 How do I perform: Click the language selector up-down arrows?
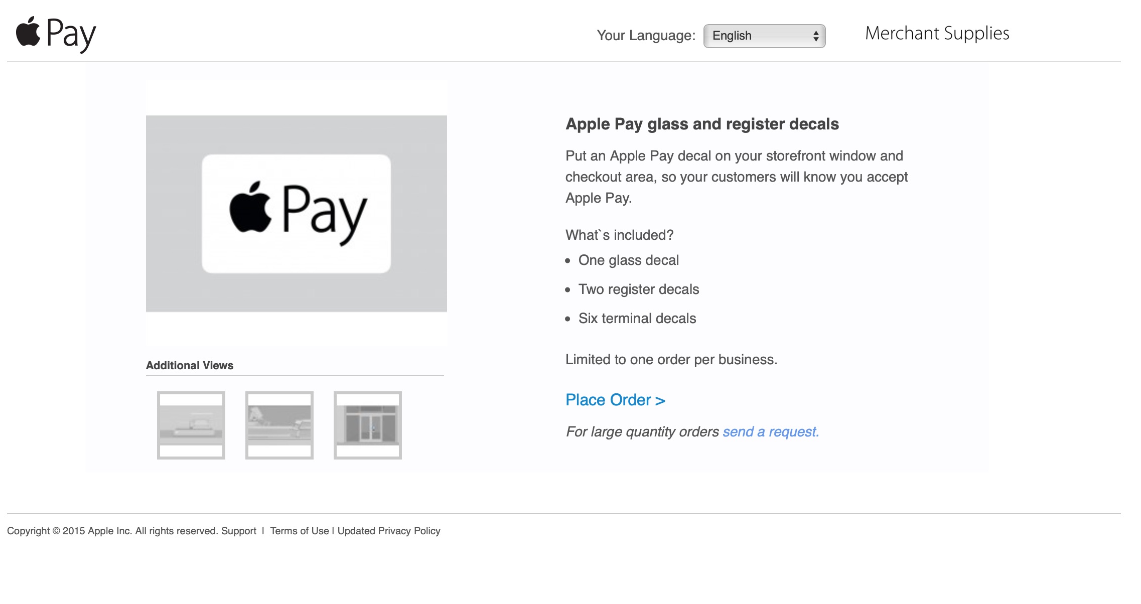[816, 36]
